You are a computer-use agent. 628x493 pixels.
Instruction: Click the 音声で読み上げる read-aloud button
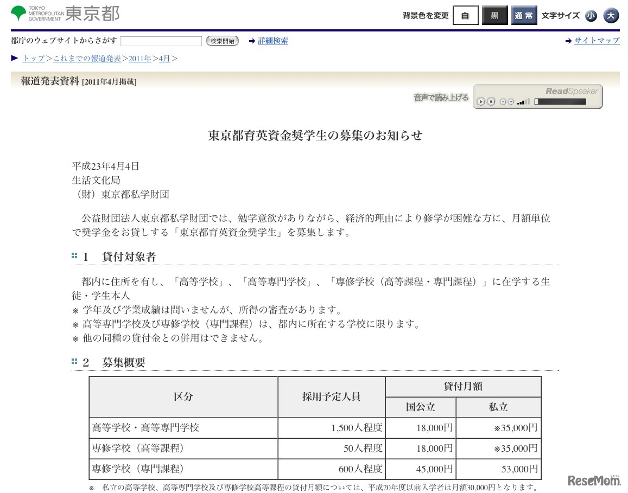coord(441,97)
